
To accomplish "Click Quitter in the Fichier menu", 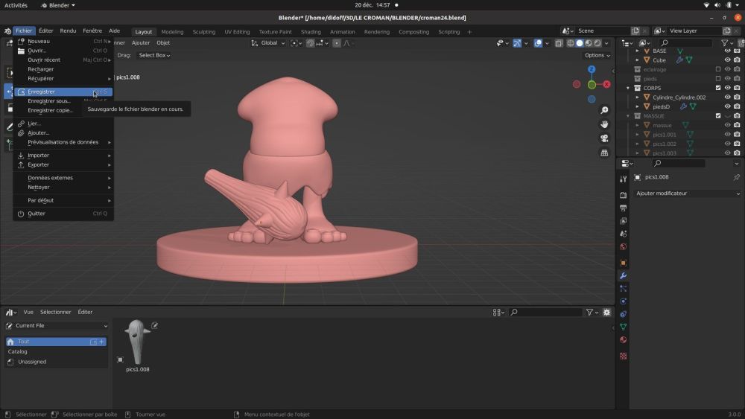I will pyautogui.click(x=63, y=214).
